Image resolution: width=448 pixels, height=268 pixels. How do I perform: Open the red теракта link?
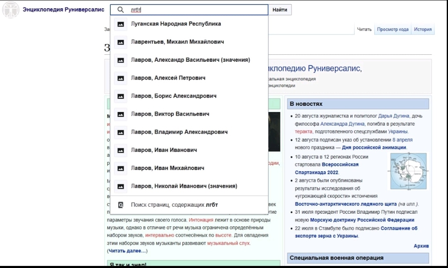pyautogui.click(x=303, y=132)
